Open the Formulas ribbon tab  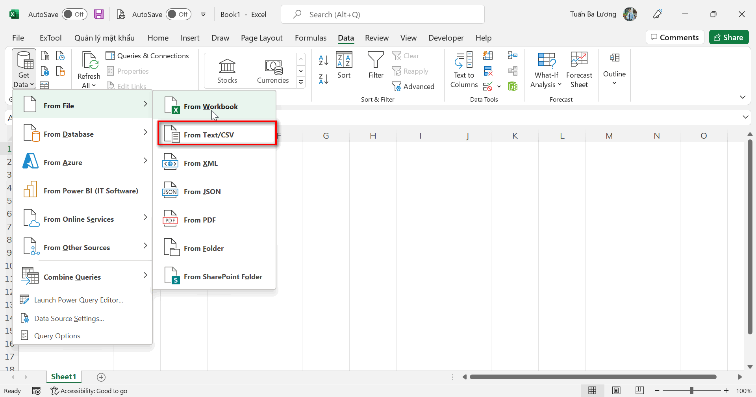point(311,38)
